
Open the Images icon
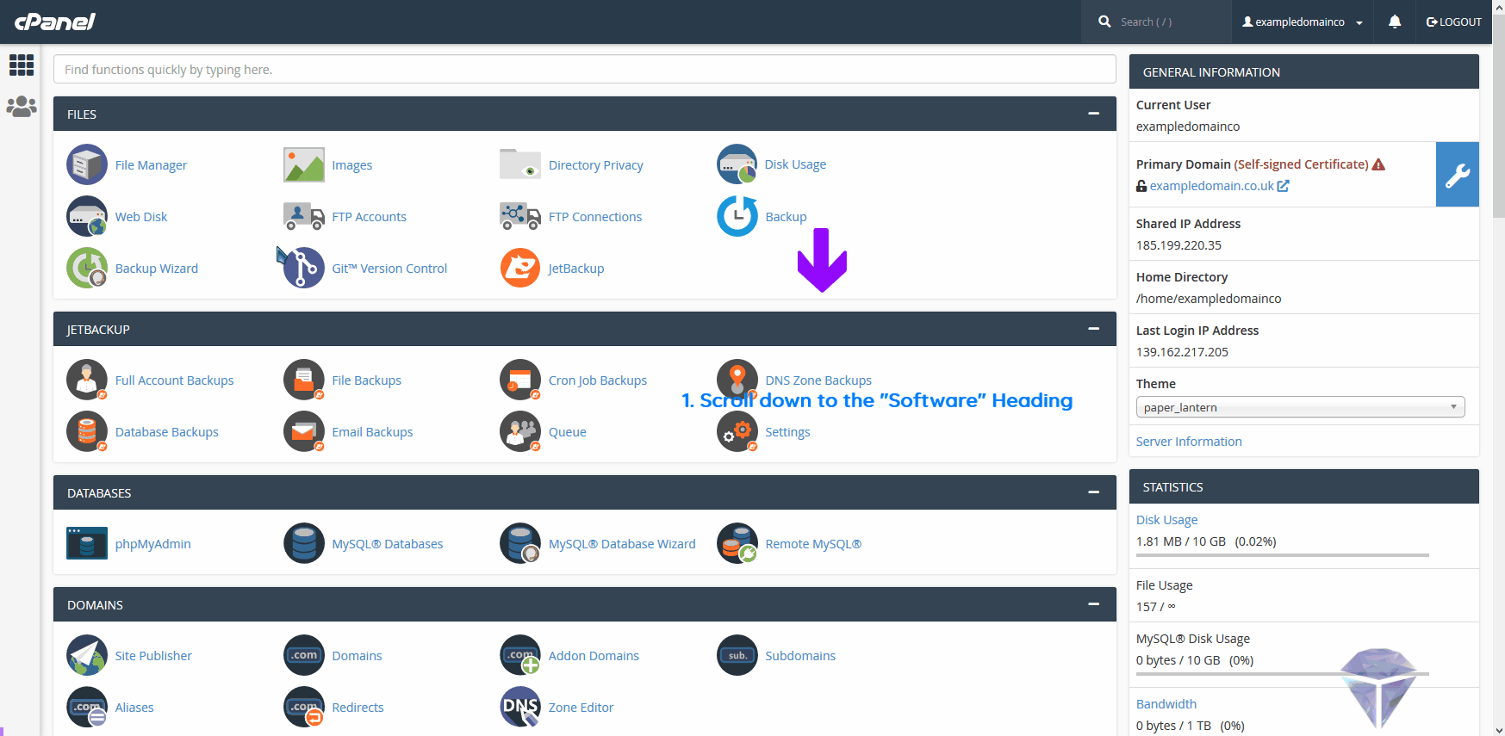[x=304, y=164]
